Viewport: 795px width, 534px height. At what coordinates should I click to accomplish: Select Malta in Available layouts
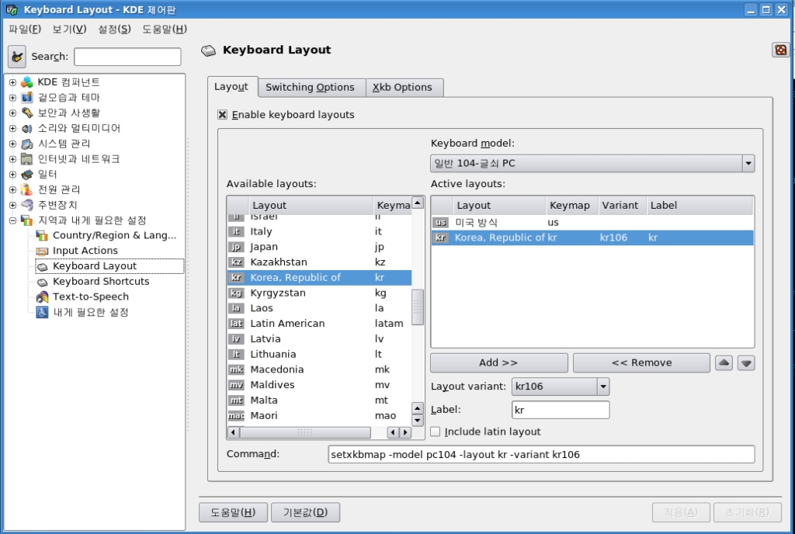[x=319, y=400]
